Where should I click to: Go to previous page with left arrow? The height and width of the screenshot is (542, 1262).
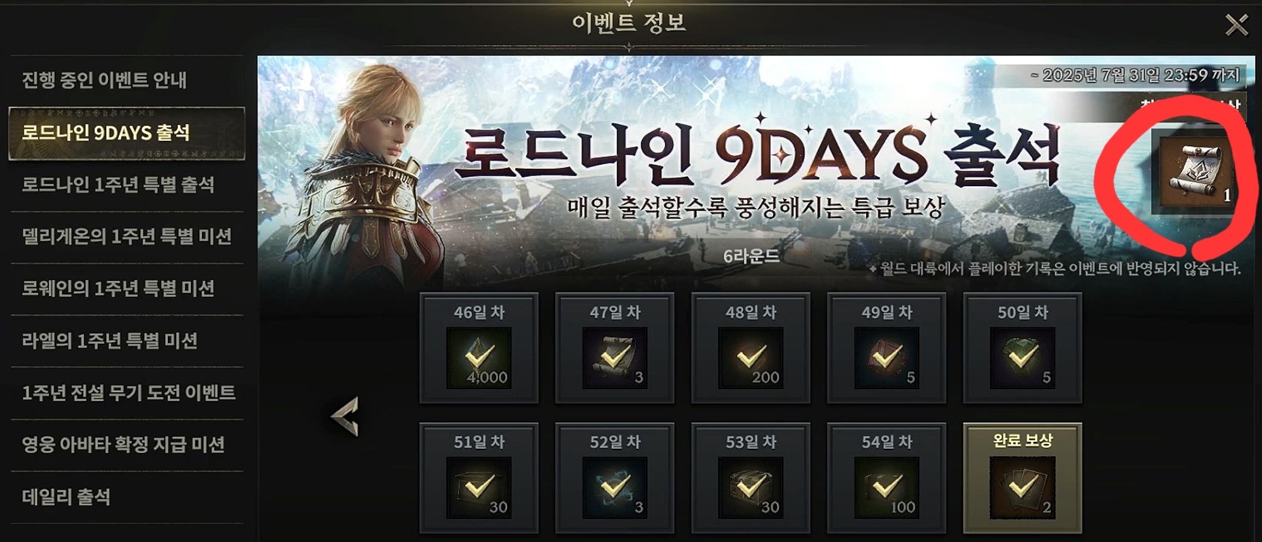(x=346, y=416)
